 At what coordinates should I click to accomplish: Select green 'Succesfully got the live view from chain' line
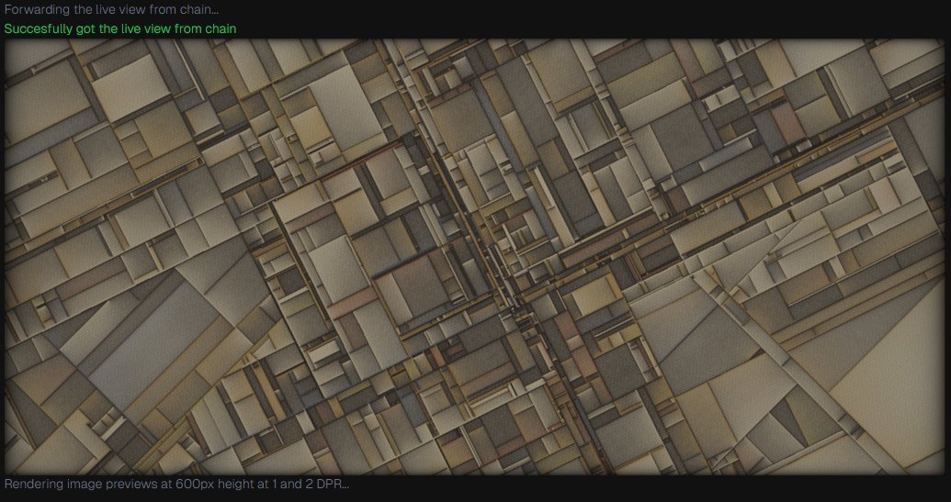tap(120, 28)
